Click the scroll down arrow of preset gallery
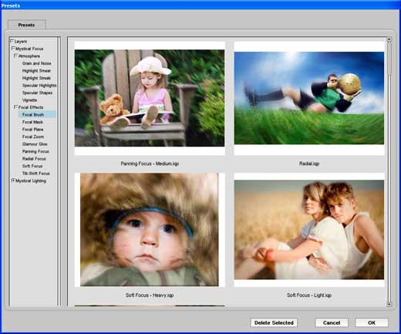 pos(389,304)
